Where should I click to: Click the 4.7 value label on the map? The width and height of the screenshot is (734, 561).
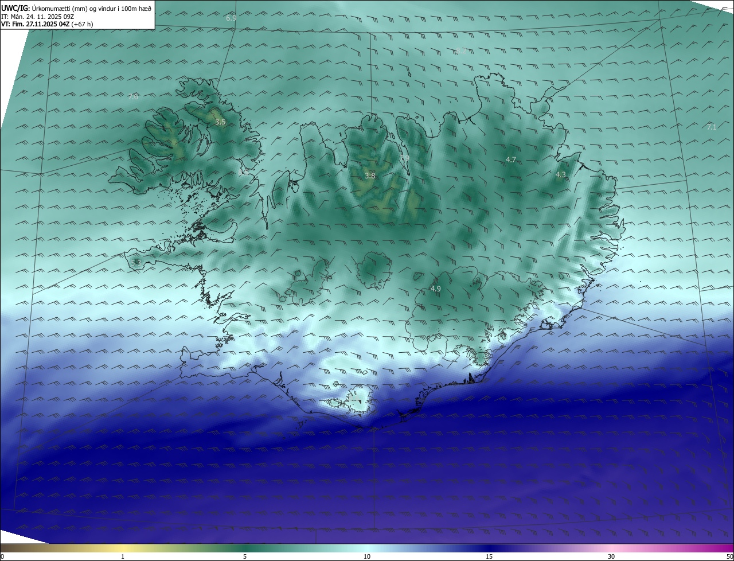(x=511, y=159)
